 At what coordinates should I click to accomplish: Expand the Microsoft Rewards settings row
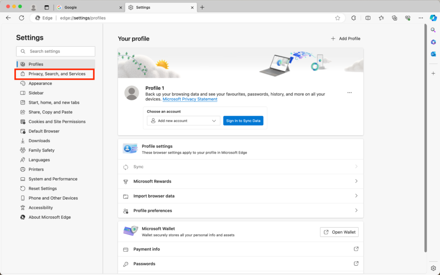pos(241,181)
